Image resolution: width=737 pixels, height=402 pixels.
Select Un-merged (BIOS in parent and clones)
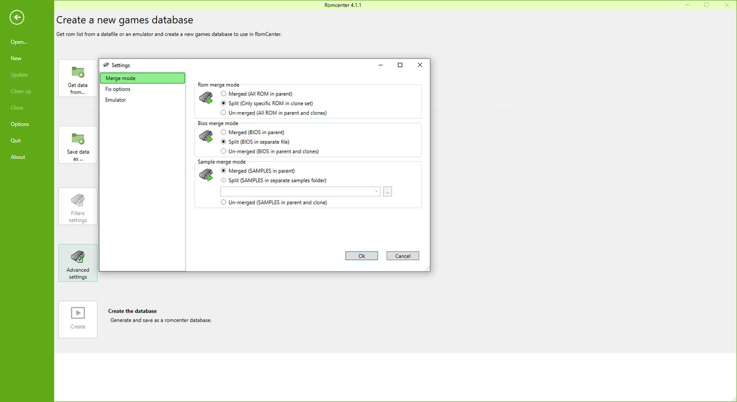(270, 152)
